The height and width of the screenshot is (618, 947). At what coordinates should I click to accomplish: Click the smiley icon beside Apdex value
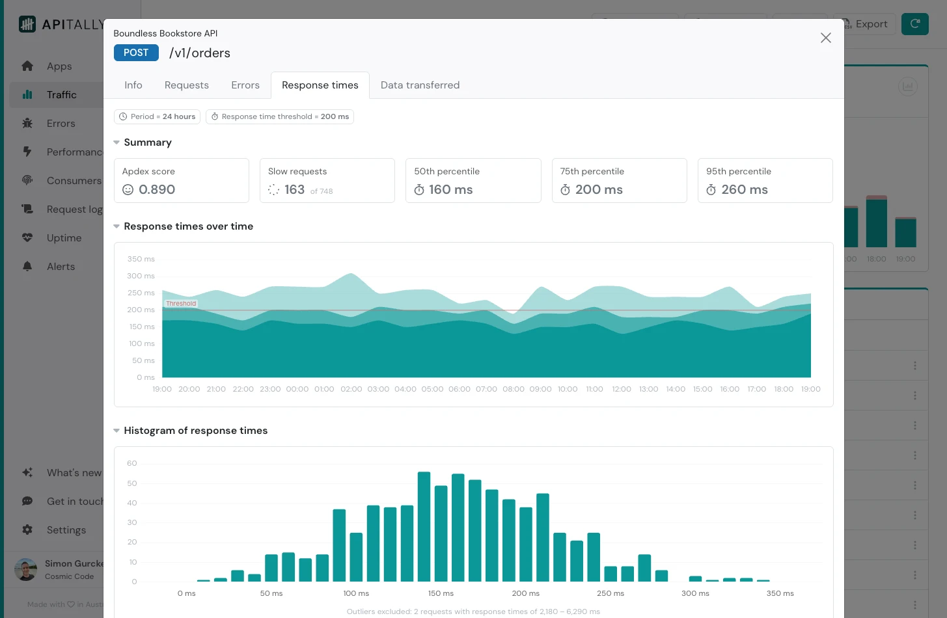click(128, 190)
